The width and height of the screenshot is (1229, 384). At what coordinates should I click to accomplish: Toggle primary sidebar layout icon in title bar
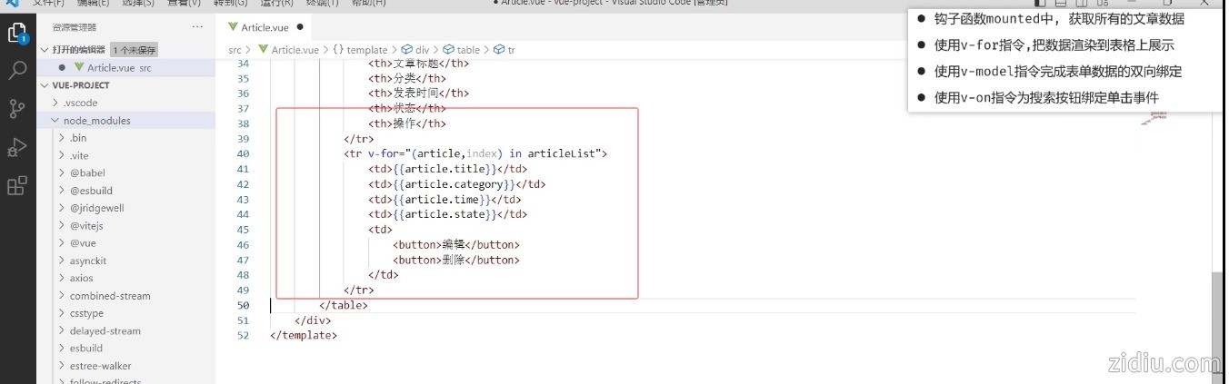coord(1040,4)
